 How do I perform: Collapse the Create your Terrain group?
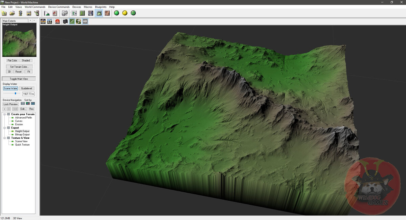5,114
